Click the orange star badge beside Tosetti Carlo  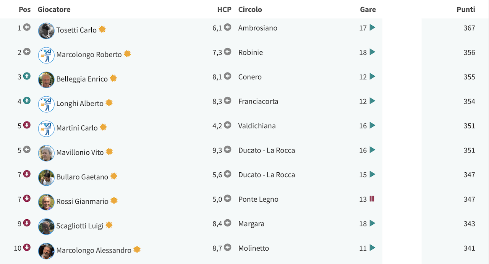pos(102,29)
